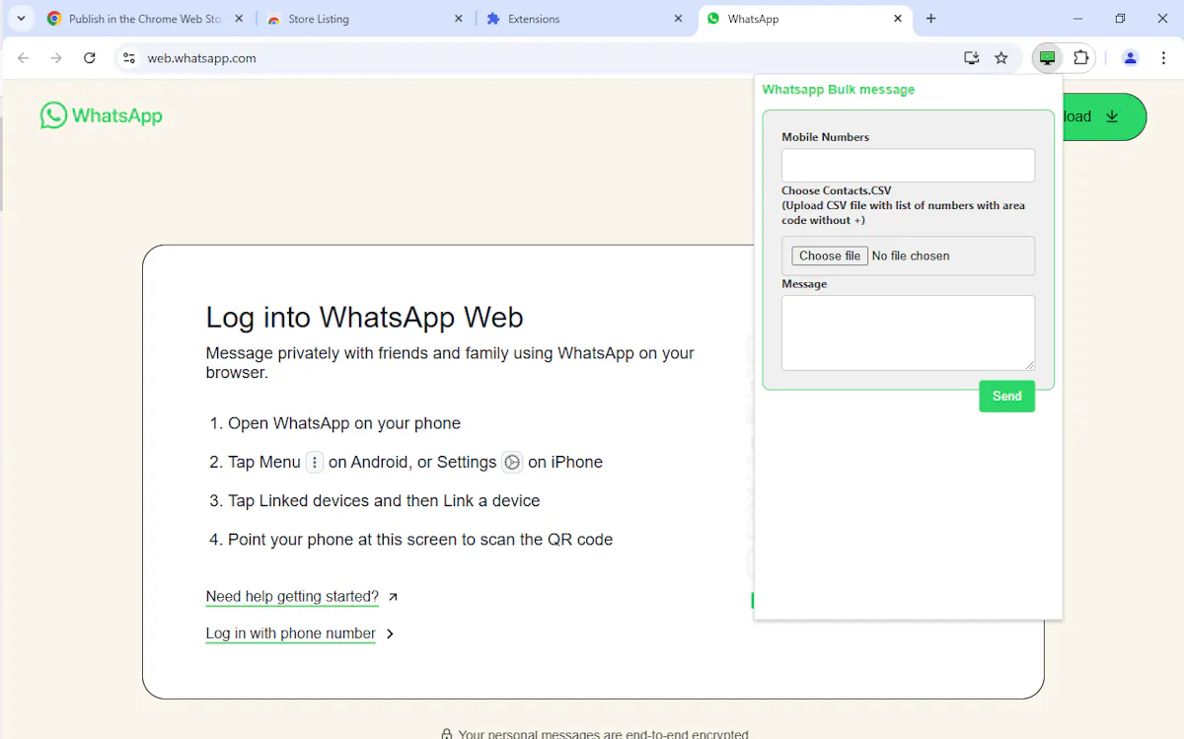View site information icon in the address bar
The width and height of the screenshot is (1184, 739).
(129, 58)
